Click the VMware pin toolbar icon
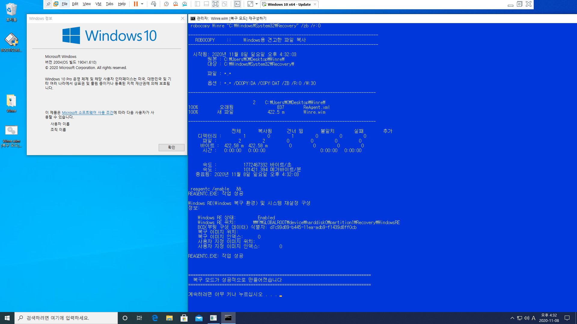The width and height of the screenshot is (577, 324). (x=48, y=4)
